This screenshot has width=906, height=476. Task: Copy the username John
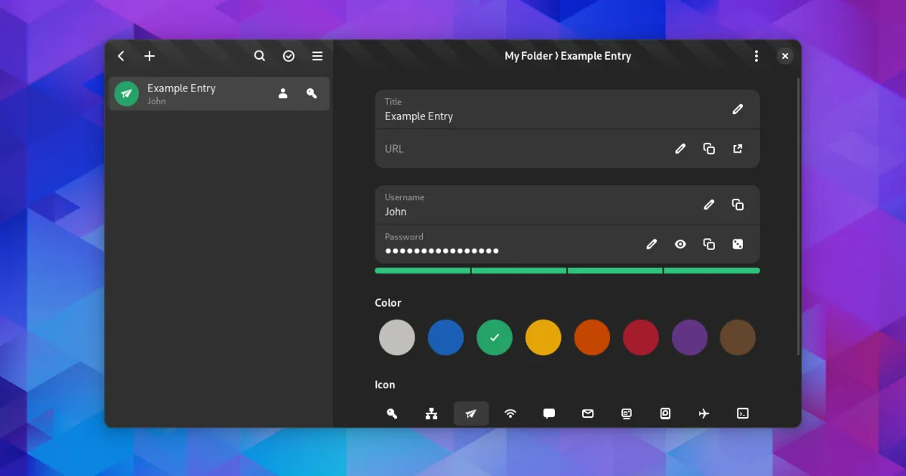click(738, 205)
